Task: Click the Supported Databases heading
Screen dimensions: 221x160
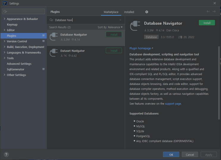Action: [x=144, y=114]
